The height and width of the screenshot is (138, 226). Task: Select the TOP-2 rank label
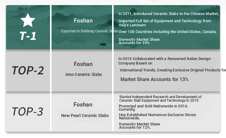28,70
